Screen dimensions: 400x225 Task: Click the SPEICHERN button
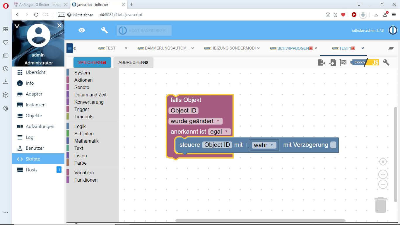tap(92, 62)
